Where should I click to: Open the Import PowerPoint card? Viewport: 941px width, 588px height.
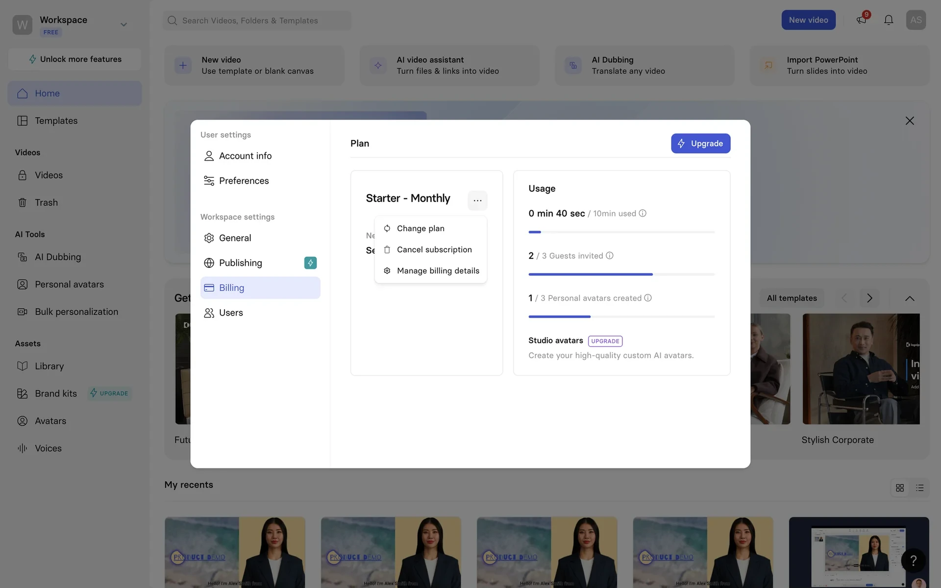(x=840, y=65)
